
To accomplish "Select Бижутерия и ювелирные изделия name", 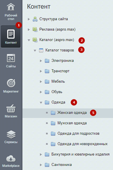I will pyautogui.click(x=81, y=154).
